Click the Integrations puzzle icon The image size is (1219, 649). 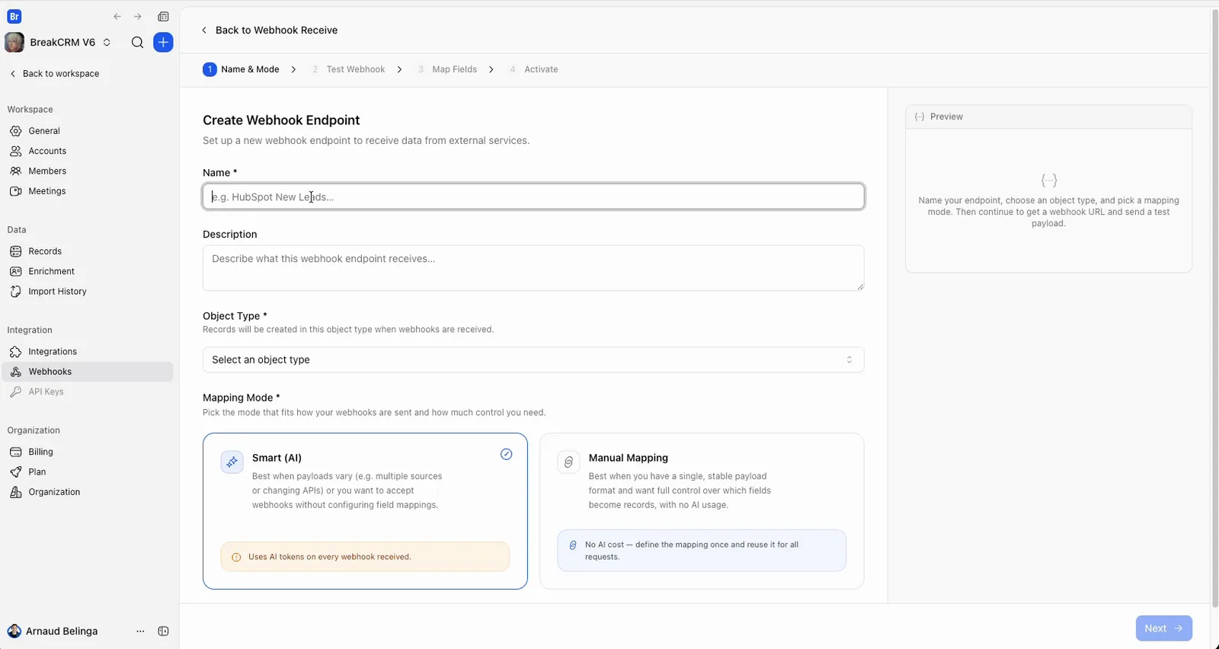(x=15, y=352)
